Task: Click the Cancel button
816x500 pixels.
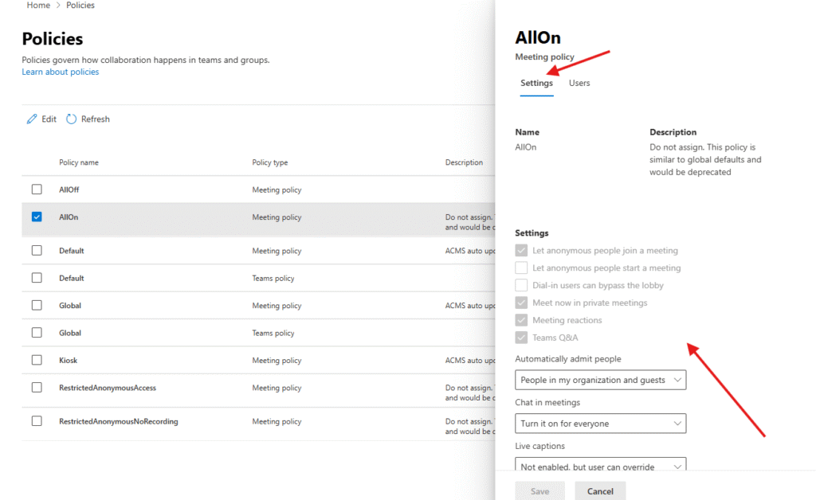Action: click(x=600, y=491)
